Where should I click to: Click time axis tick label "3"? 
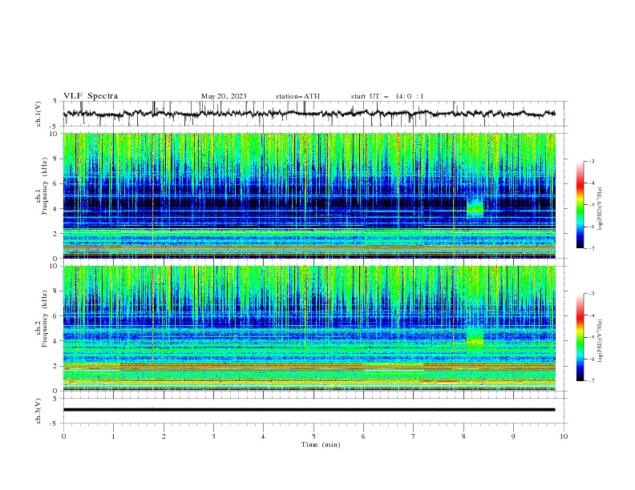213,436
